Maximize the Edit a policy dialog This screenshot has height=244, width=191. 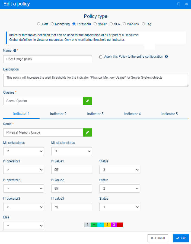(x=179, y=4)
